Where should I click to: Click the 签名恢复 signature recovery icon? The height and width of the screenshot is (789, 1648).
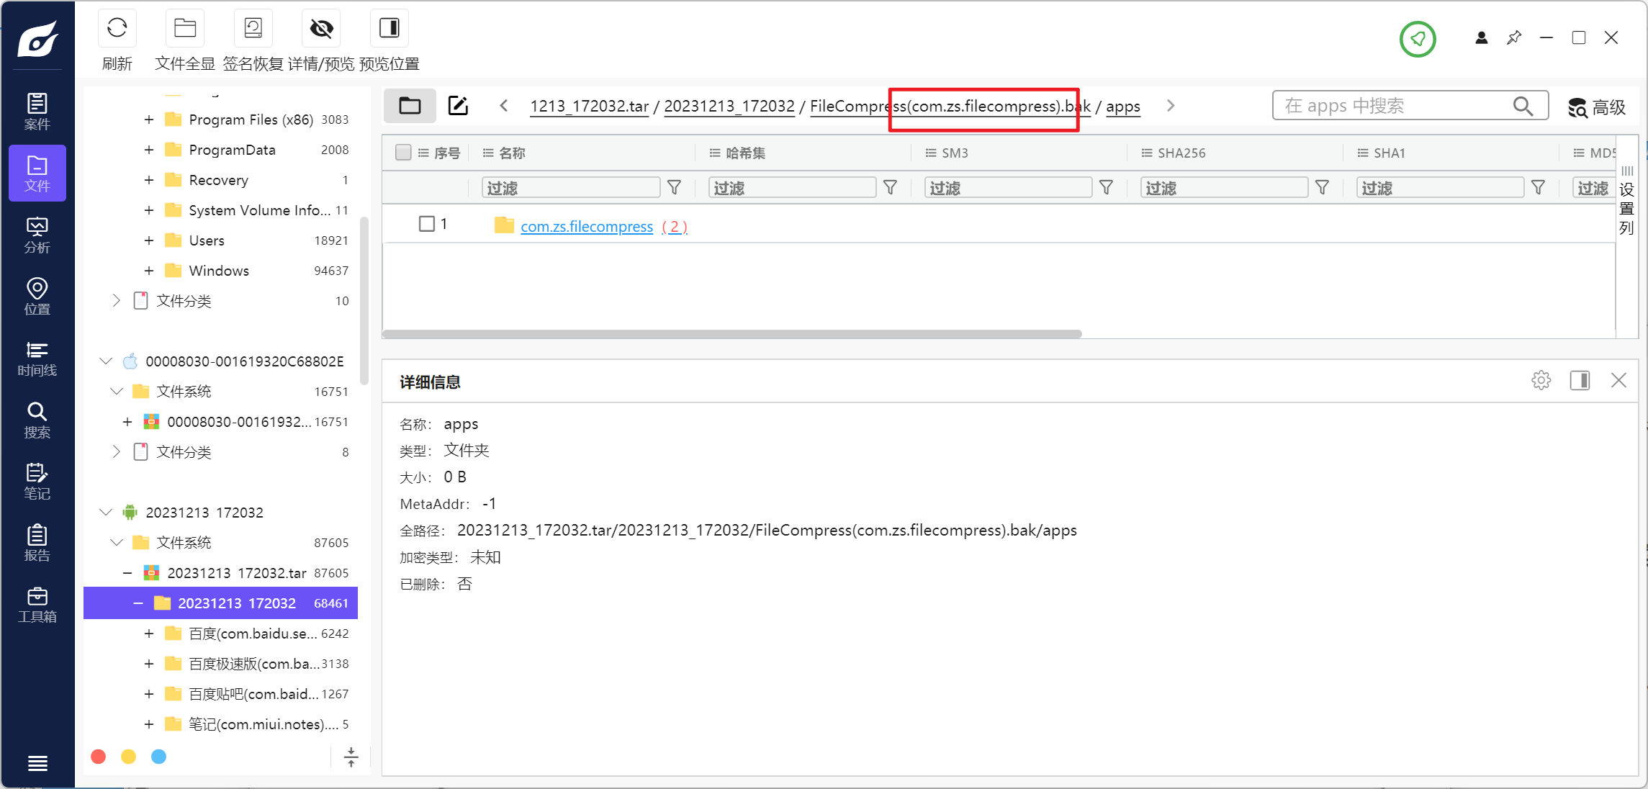coord(253,29)
